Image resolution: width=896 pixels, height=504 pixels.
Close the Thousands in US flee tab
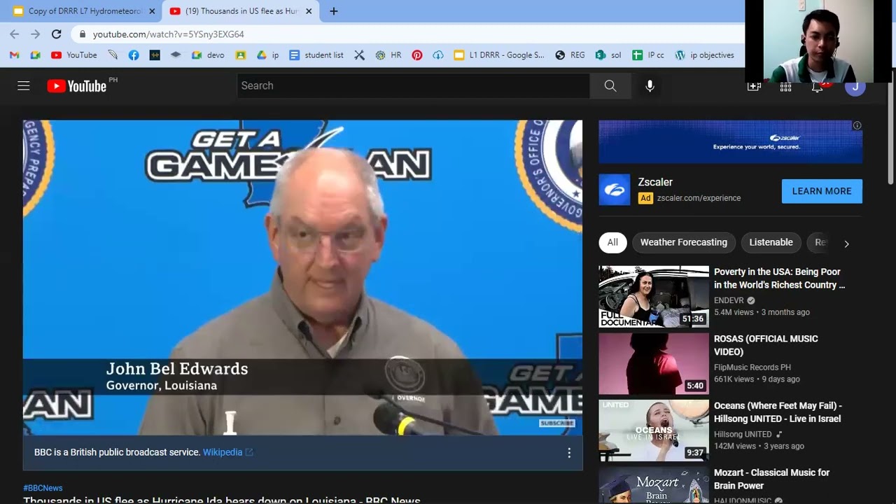309,11
